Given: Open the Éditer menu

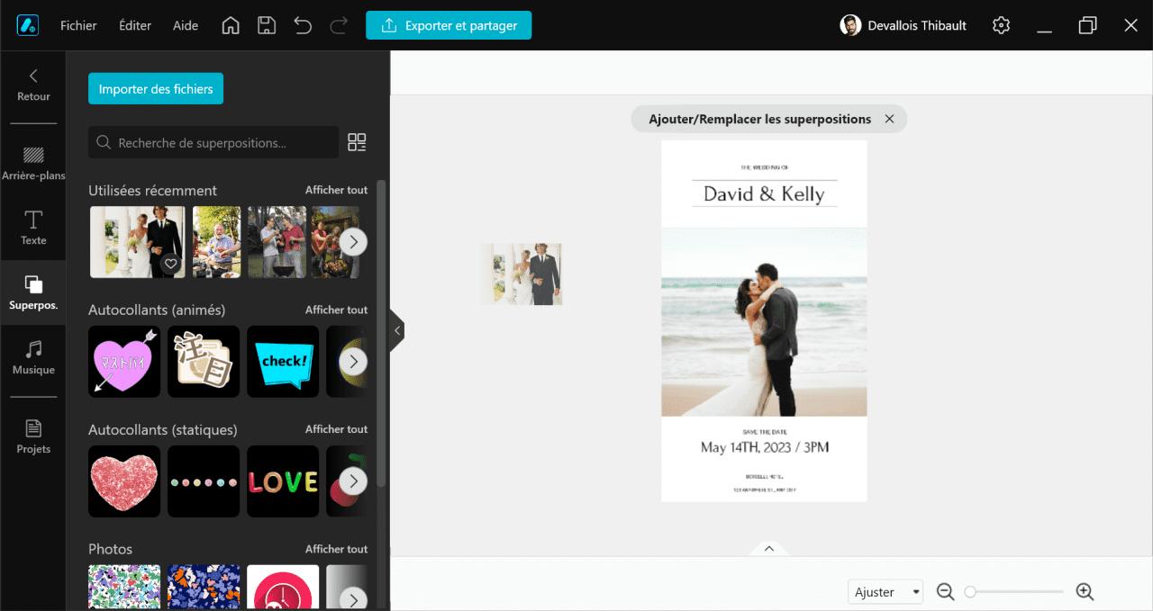Looking at the screenshot, I should 135,25.
